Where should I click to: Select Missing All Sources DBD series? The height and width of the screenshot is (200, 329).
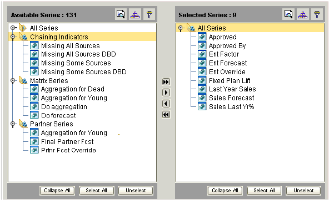tap(78, 54)
